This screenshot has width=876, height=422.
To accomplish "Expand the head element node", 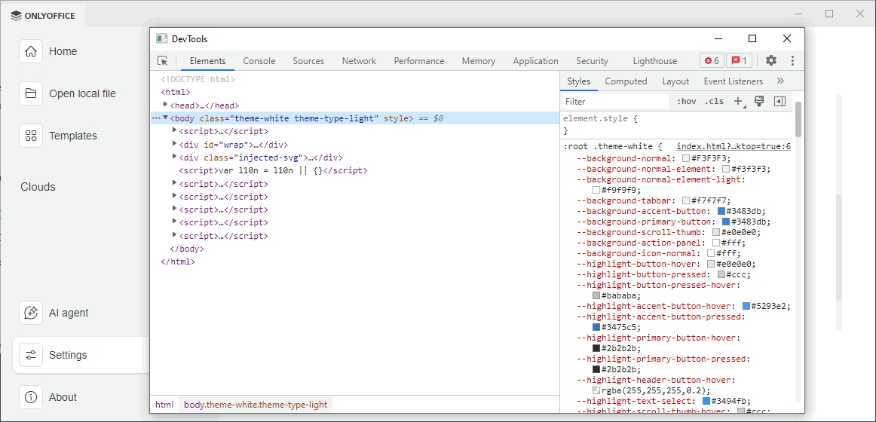I will point(165,105).
